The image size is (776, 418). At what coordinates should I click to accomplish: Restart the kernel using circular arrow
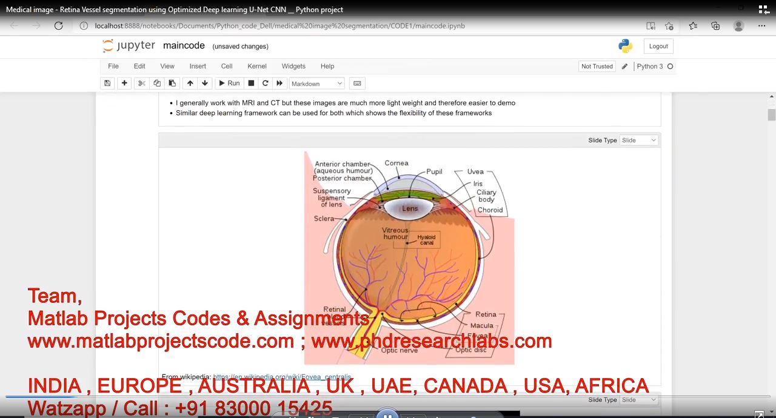[x=265, y=84]
